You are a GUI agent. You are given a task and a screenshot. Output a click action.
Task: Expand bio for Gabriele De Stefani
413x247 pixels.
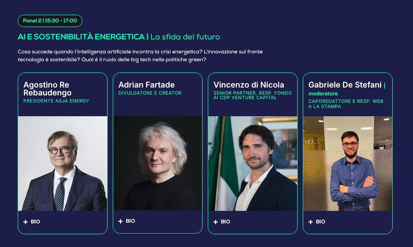tap(317, 222)
